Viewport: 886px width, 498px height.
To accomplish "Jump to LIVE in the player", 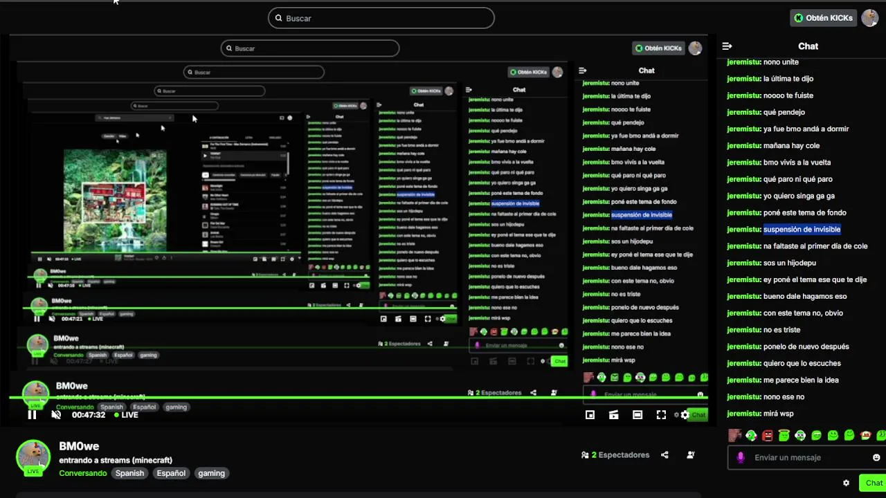I will pos(127,415).
